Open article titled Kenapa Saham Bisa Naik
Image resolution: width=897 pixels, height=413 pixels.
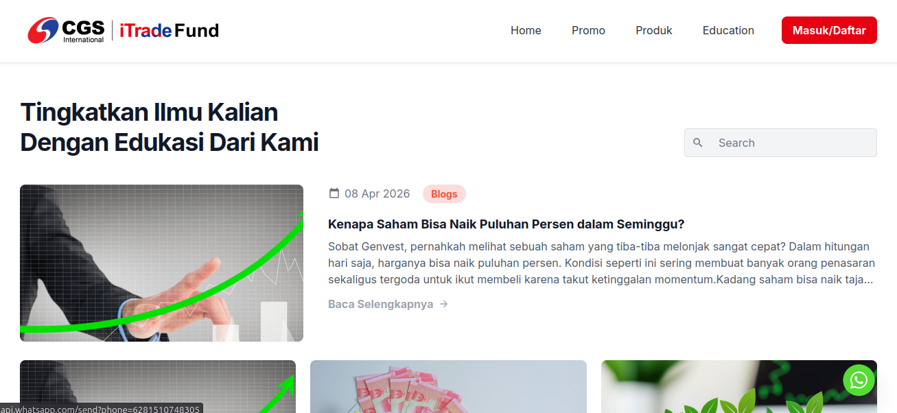[x=506, y=224]
